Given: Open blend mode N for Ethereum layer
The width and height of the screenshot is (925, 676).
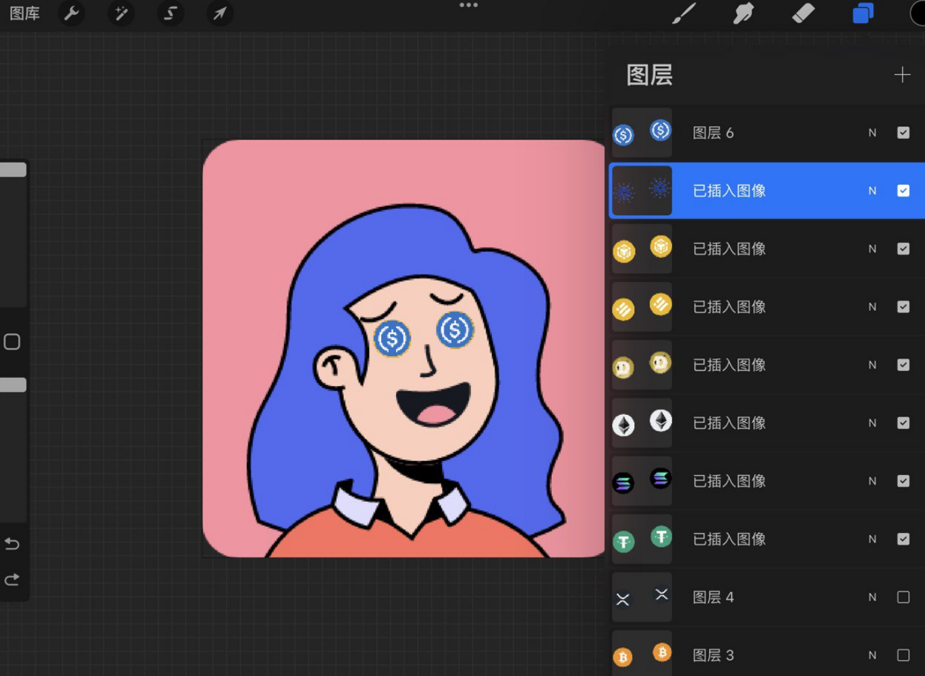Looking at the screenshot, I should coord(872,423).
